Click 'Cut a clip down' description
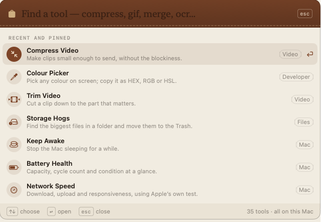The width and height of the screenshot is (321, 222). 81,103
